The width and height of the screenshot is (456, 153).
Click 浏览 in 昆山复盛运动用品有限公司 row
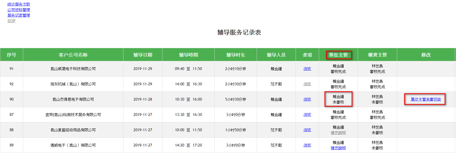[307, 130]
